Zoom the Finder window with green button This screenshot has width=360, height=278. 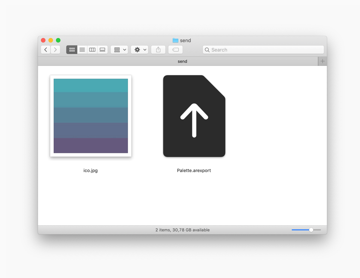(x=58, y=40)
